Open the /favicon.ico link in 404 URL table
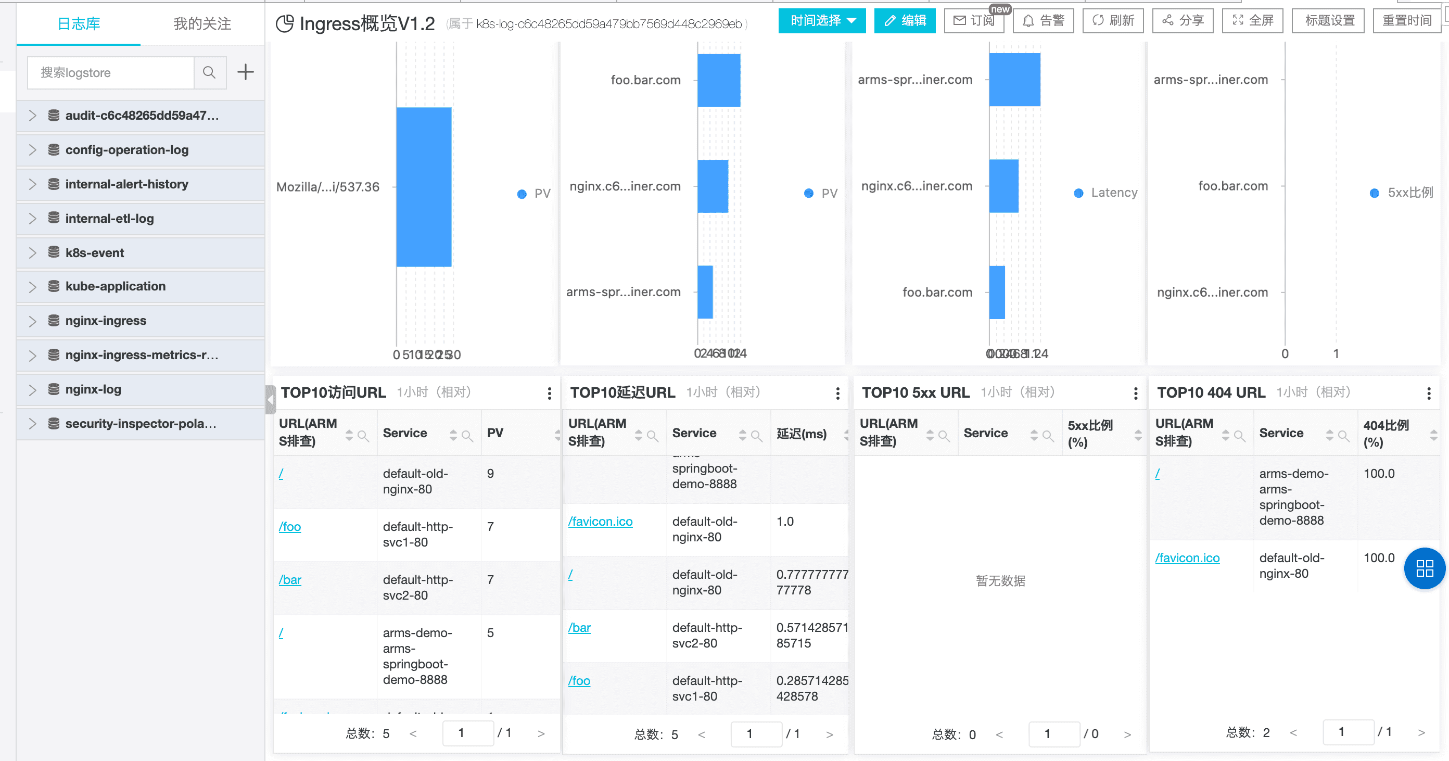Screen dimensions: 1449x761 [1187, 558]
